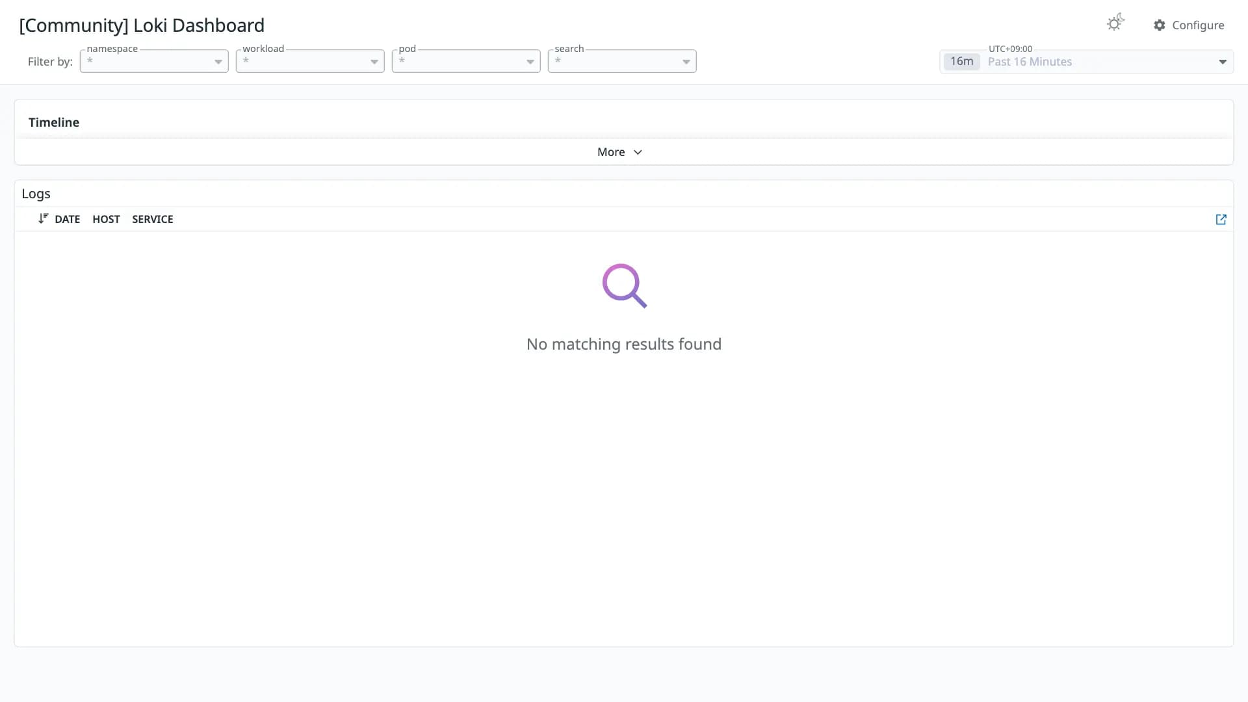Click the SERVICE column header
The width and height of the screenshot is (1248, 702).
[x=153, y=220]
